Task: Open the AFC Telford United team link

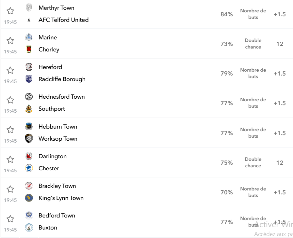Action: [x=64, y=20]
